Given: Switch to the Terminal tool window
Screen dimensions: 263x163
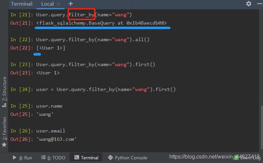Looking at the screenshot, I should tap(86, 158).
